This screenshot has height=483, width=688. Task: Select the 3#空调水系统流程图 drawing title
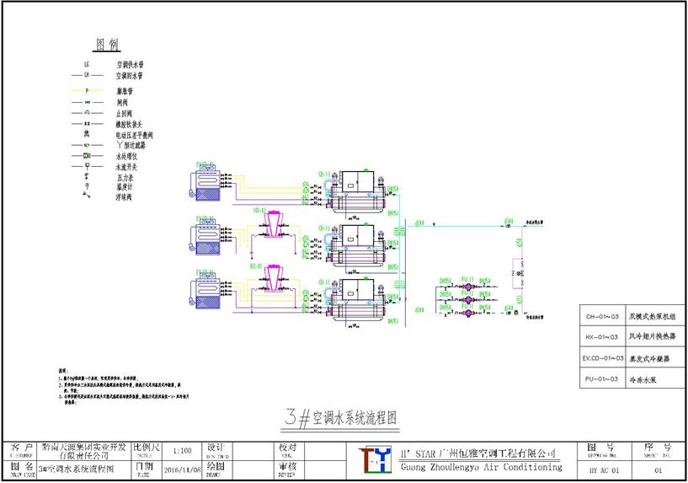[342, 417]
